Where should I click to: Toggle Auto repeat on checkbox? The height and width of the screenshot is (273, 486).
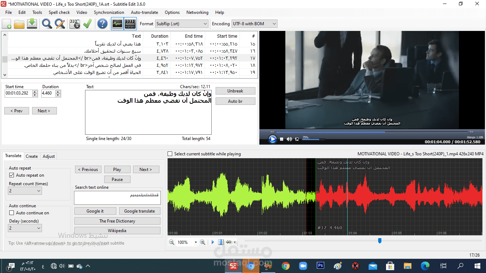click(x=12, y=175)
